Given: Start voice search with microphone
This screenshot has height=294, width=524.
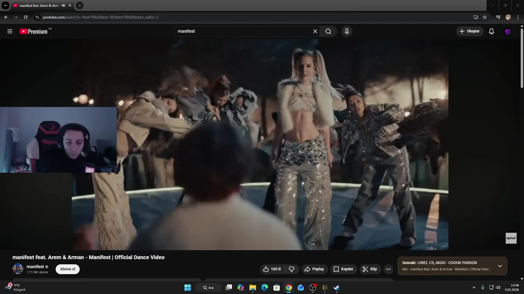Looking at the screenshot, I should tap(347, 31).
